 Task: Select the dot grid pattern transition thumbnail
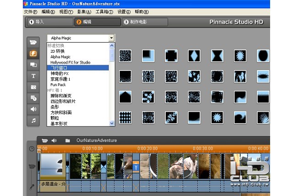pyautogui.click(x=125, y=118)
